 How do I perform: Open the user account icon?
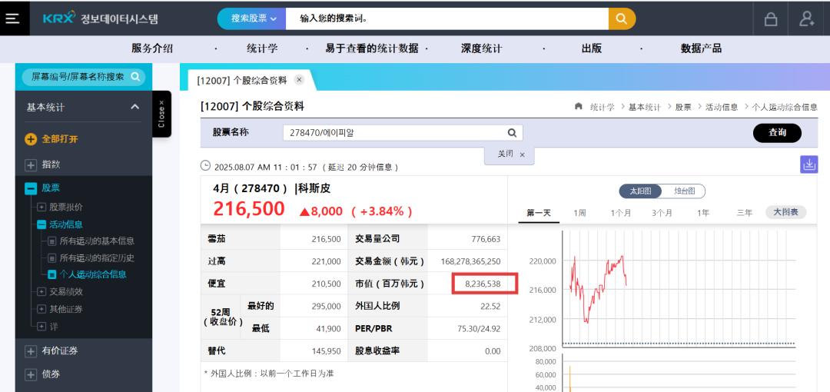pyautogui.click(x=807, y=19)
